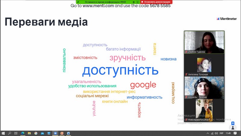
Task: Open Google Chrome from the taskbar
Action: click(x=36, y=133)
